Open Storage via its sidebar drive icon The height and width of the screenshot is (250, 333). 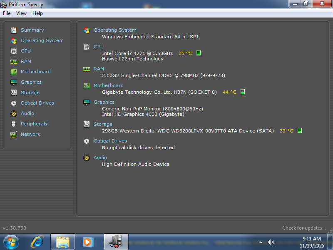14,92
